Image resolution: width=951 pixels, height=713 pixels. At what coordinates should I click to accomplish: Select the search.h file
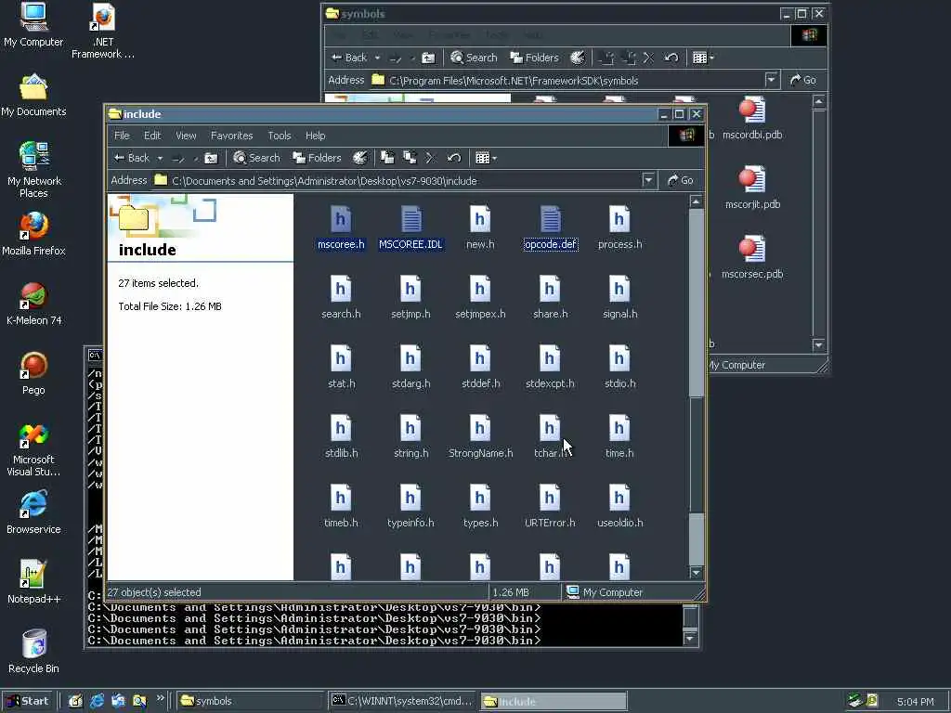[x=341, y=298]
